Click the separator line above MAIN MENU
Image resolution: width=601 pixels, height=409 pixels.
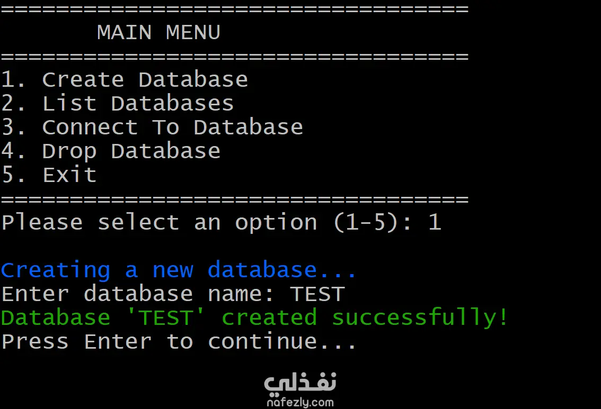point(234,10)
